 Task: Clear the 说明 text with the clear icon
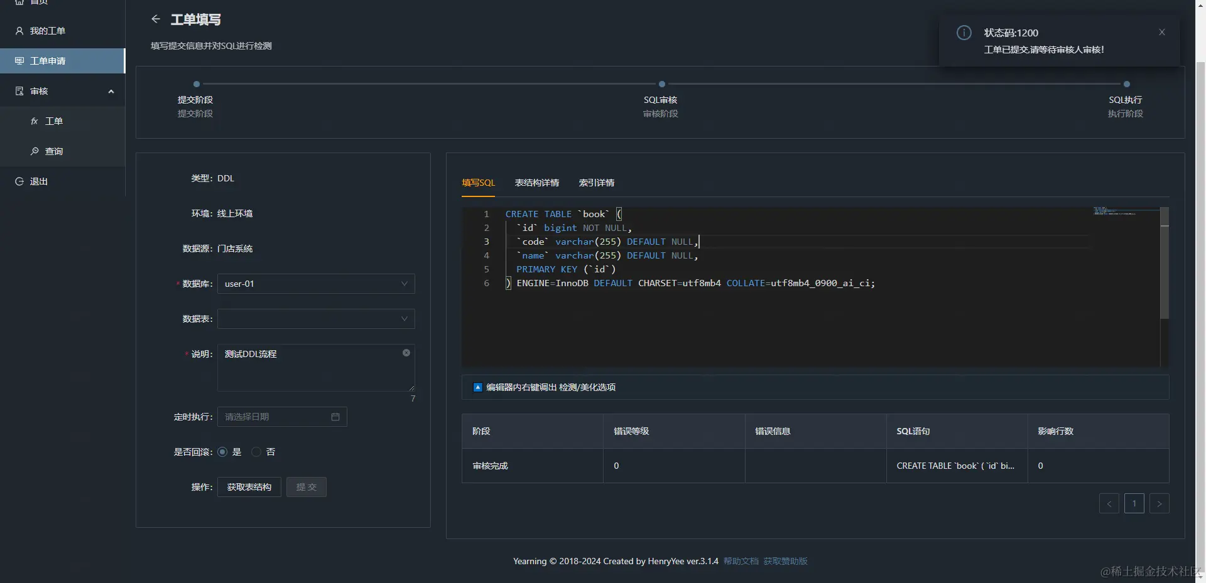tap(406, 353)
